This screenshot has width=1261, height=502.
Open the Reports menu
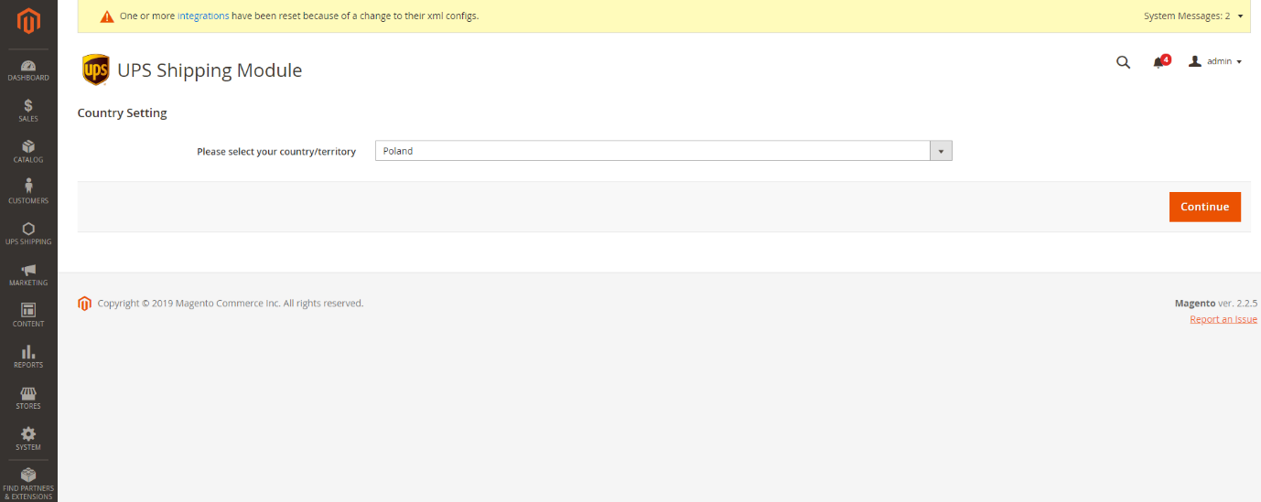pos(28,358)
